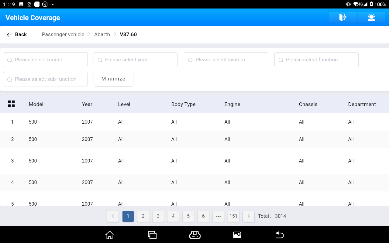Screen dimensions: 389x243
Task: Open the screenshot gallery icon
Action: point(237,235)
